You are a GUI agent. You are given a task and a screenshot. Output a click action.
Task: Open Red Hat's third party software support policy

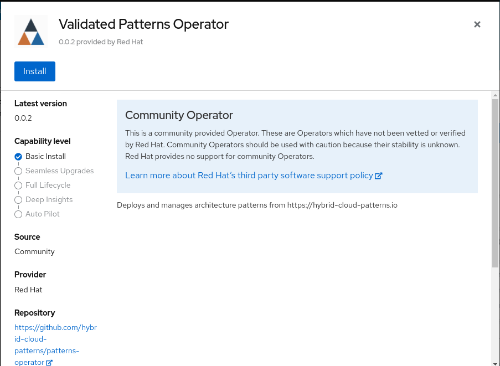249,176
